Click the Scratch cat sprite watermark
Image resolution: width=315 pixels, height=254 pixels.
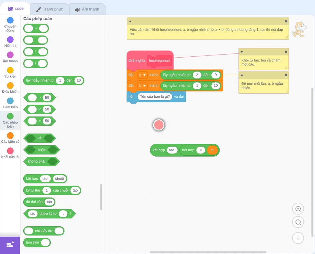(300, 30)
